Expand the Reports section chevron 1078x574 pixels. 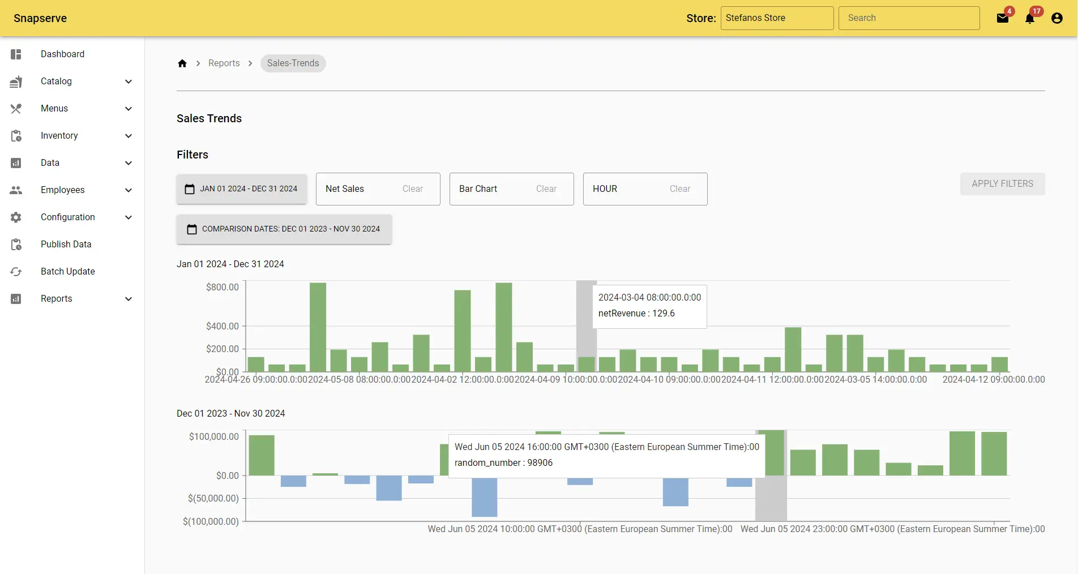(129, 299)
